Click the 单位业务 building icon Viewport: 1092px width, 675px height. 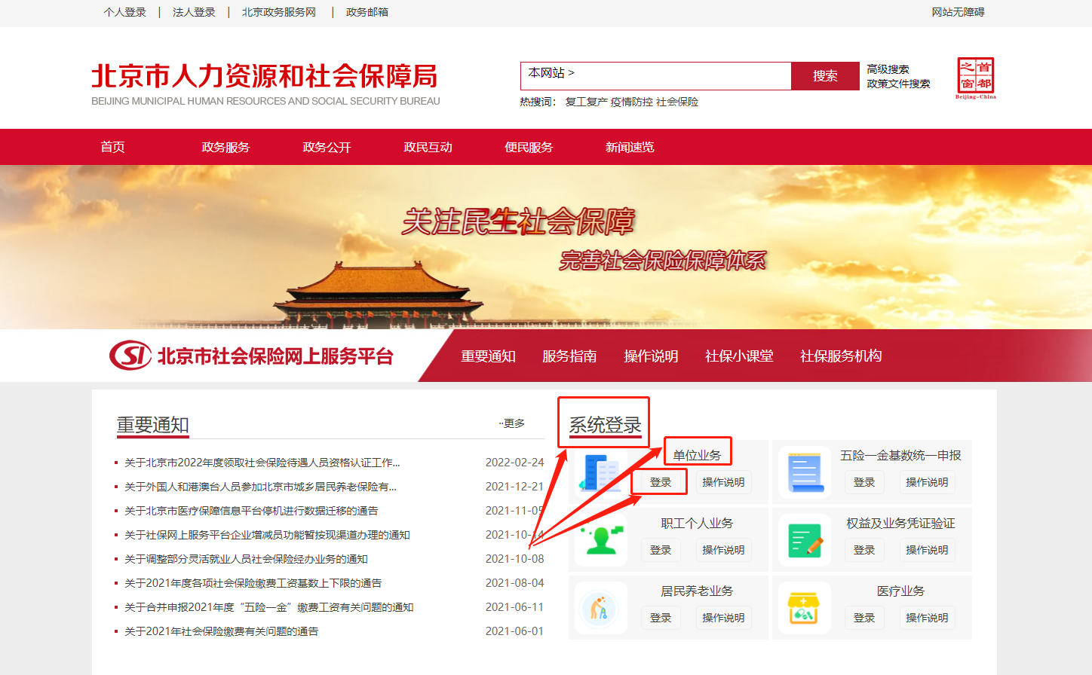(600, 472)
